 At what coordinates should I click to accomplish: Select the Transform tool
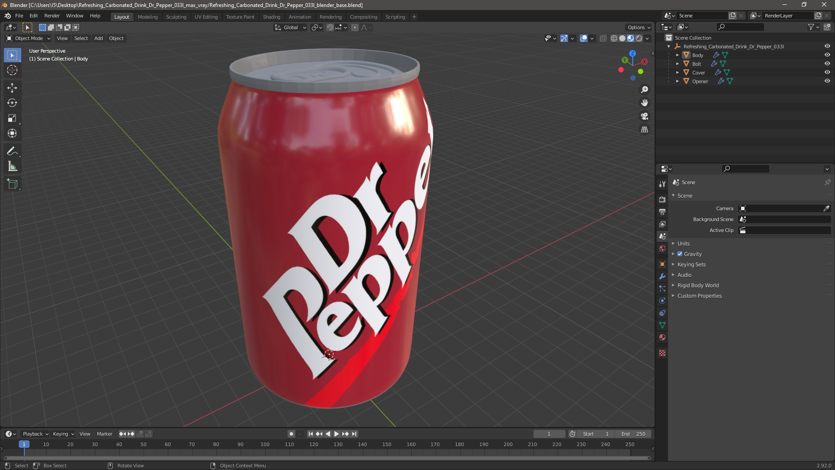click(x=12, y=134)
